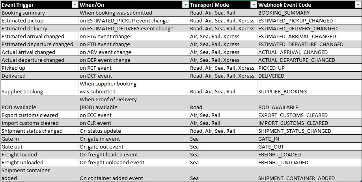The height and width of the screenshot is (182, 362).
Task: Click the POD Available trigger cell
Action: pos(19,107)
